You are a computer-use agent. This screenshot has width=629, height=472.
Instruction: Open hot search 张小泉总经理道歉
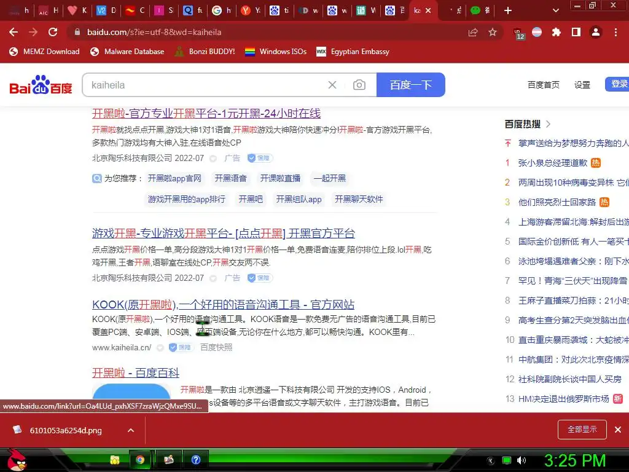pyautogui.click(x=553, y=163)
